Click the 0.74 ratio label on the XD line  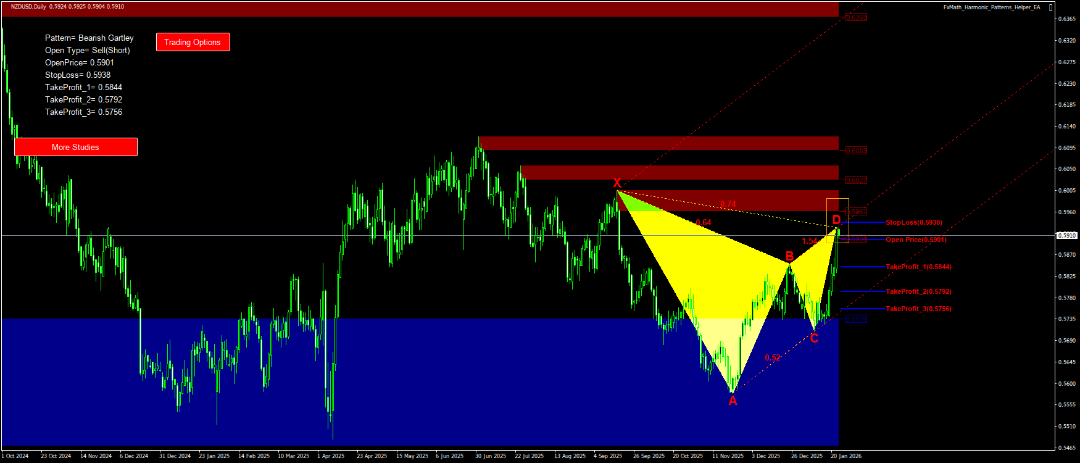point(728,204)
